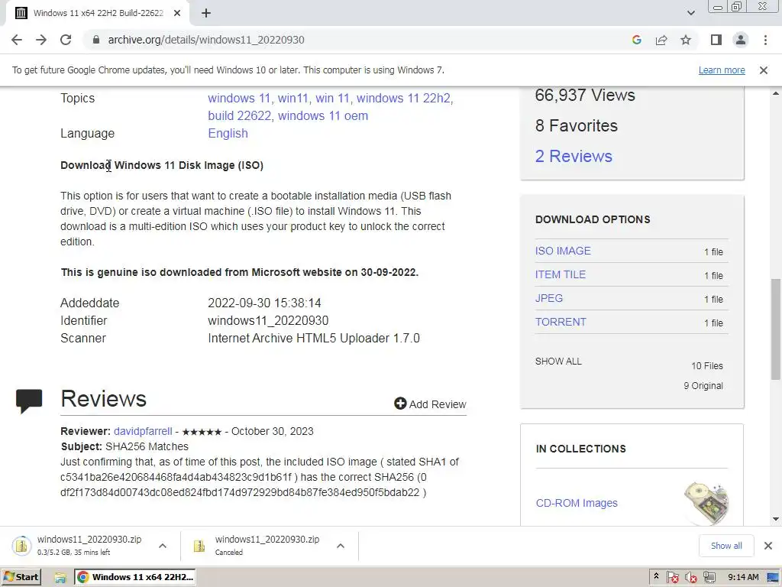Select the 'Internet Archive HTML5 Uploader 1.7.0' text

(x=314, y=338)
